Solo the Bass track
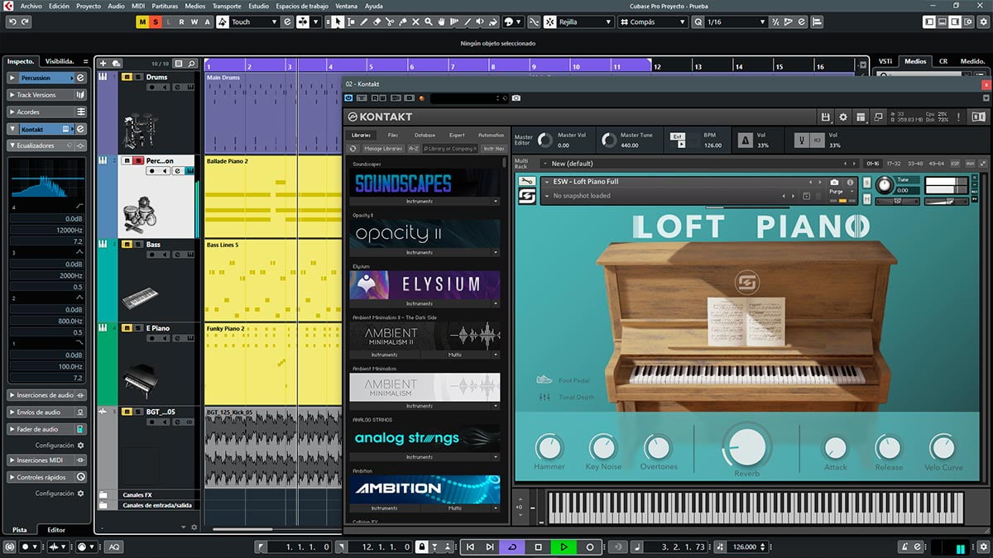Viewport: 993px width, 558px height. click(137, 245)
